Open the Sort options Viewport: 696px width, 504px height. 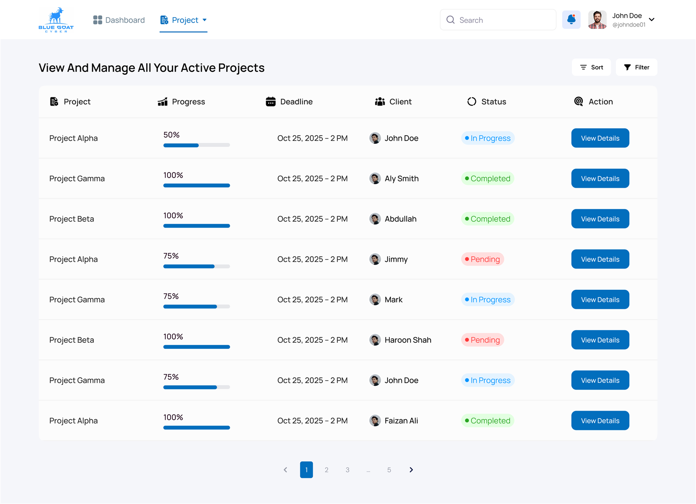point(591,67)
